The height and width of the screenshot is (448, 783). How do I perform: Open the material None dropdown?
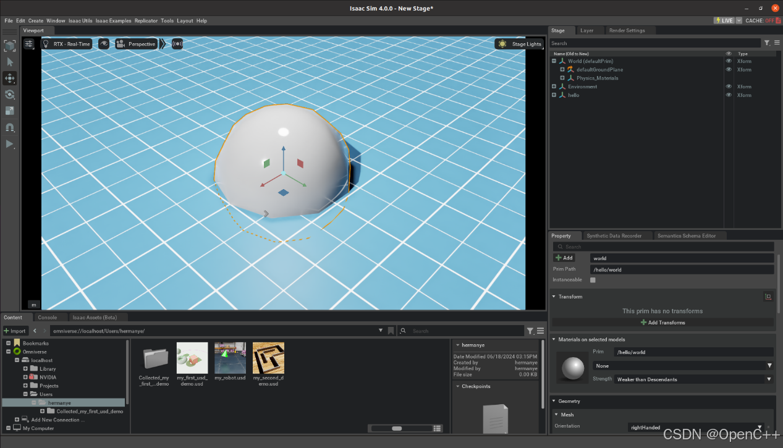[x=683, y=366]
